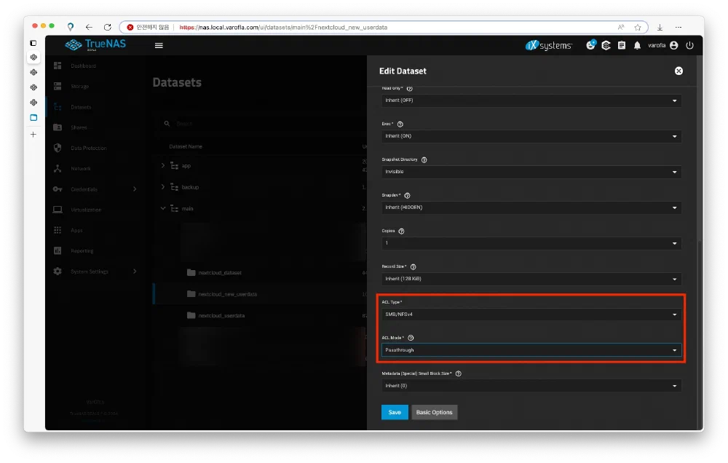
Task: Open the varofla user account icon
Action: 673,45
